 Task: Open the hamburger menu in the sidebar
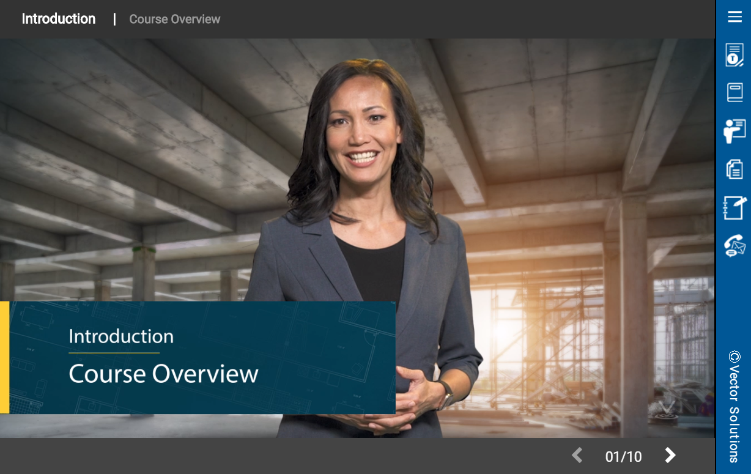[734, 17]
